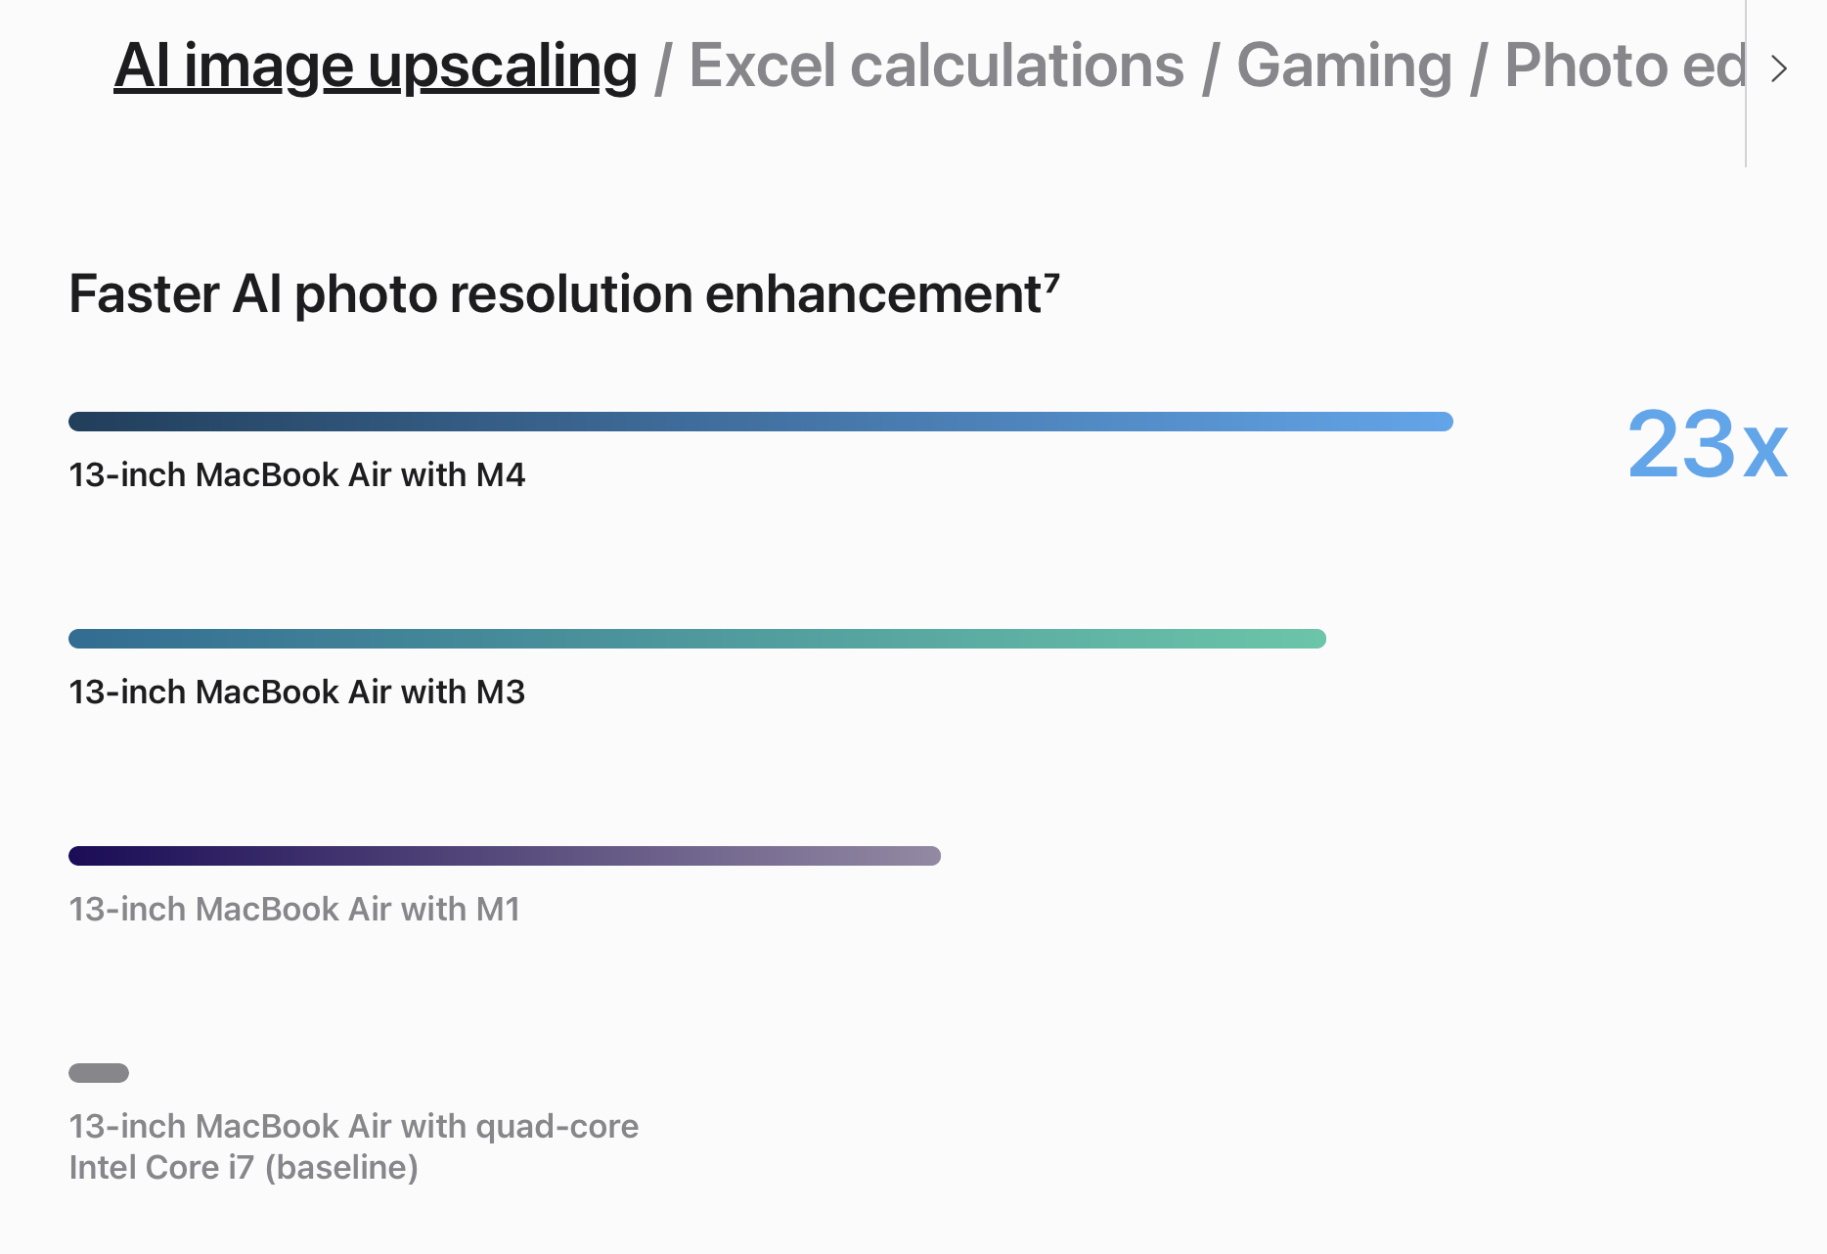Open the partially visible Photo editing tab
This screenshot has width=1827, height=1254.
point(1625,67)
